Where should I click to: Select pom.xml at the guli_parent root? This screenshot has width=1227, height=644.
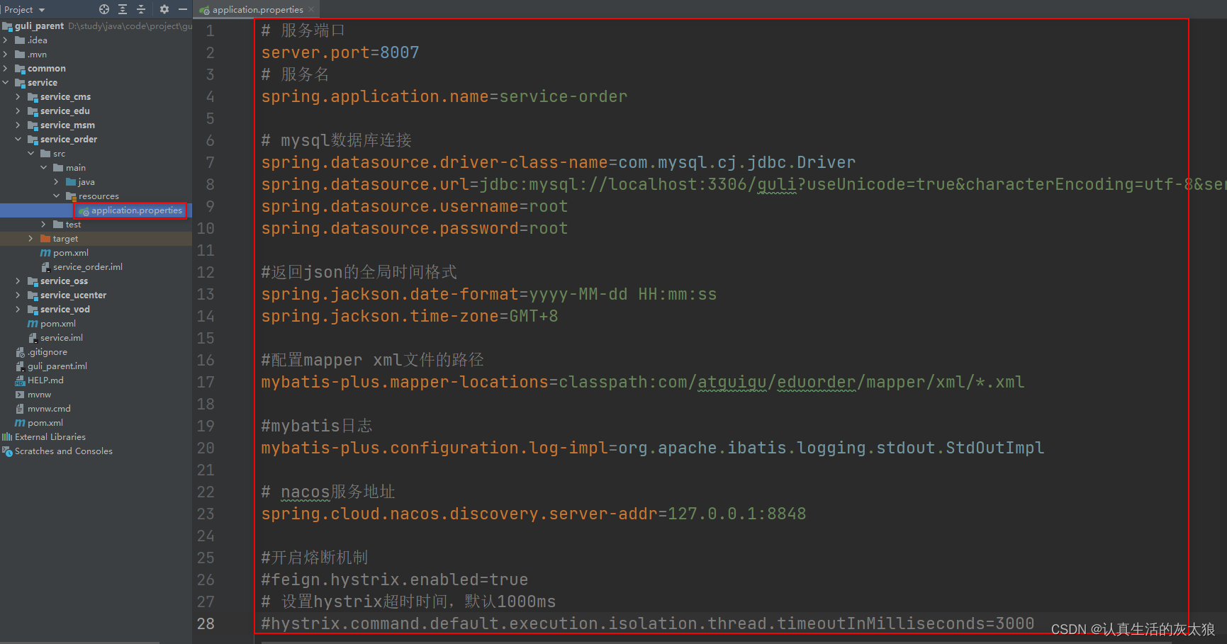pos(45,423)
